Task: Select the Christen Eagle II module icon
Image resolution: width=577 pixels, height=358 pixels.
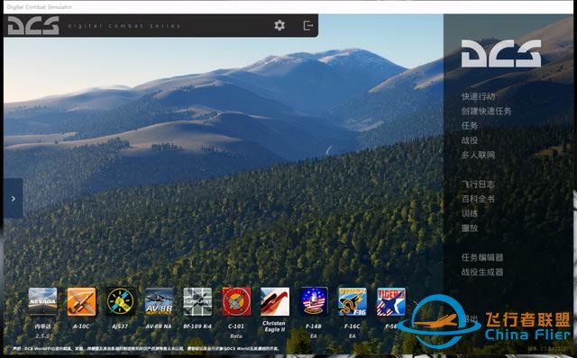Action: [x=275, y=301]
